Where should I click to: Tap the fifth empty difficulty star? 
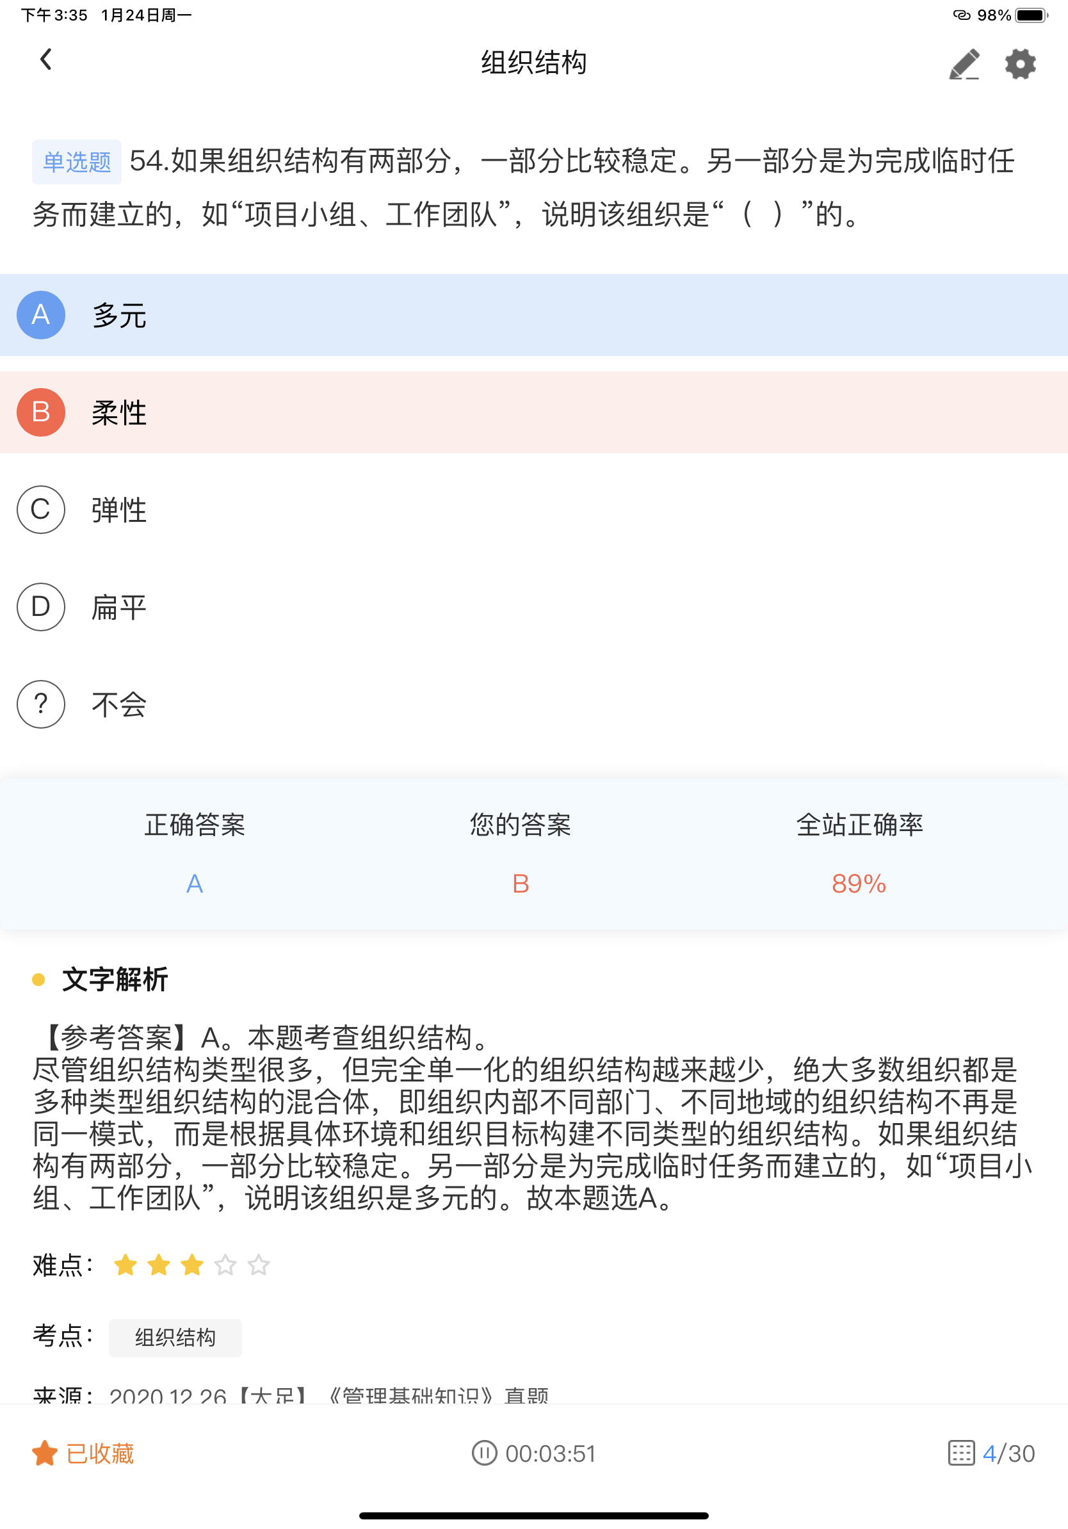click(258, 1265)
